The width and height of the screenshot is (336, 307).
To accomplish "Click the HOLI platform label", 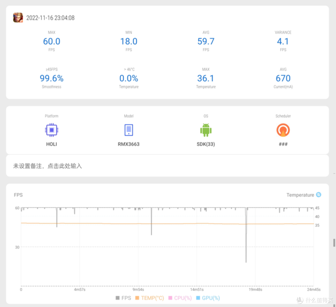I will [x=52, y=144].
